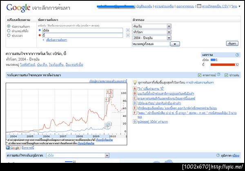Open the 2004 - ปัจจุบัน time range dropdown
This screenshot has width=245, height=171.
click(x=152, y=38)
